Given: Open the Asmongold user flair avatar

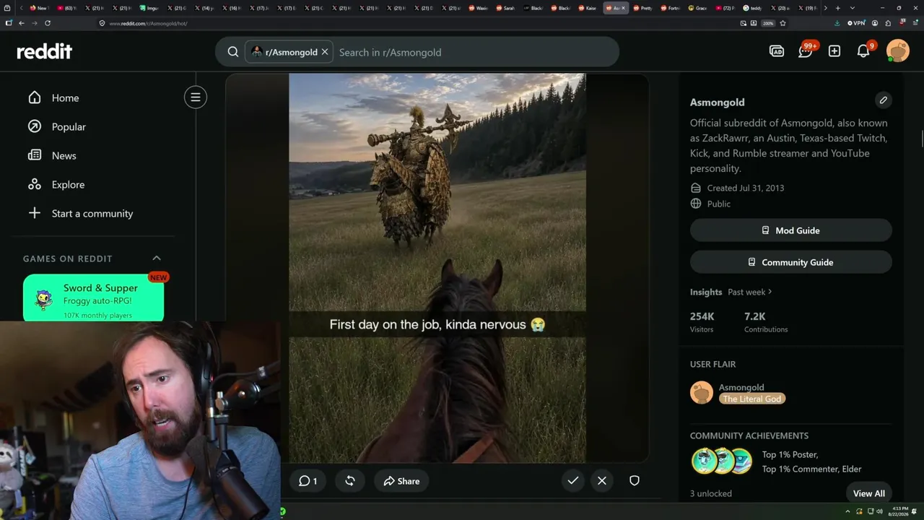Looking at the screenshot, I should click(x=702, y=393).
